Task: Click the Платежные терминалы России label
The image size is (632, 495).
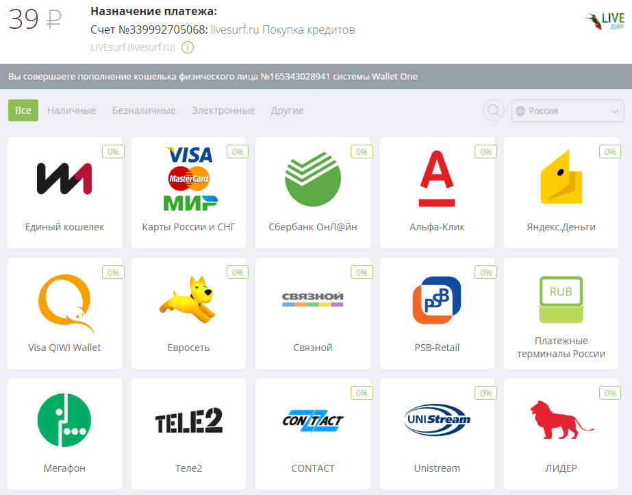Action: pyautogui.click(x=561, y=348)
